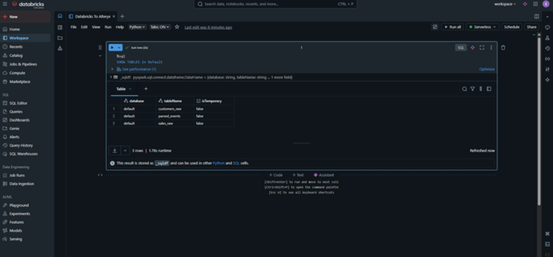This screenshot has height=257, width=553.
Task: Open the cell kebab menu
Action: (491, 48)
